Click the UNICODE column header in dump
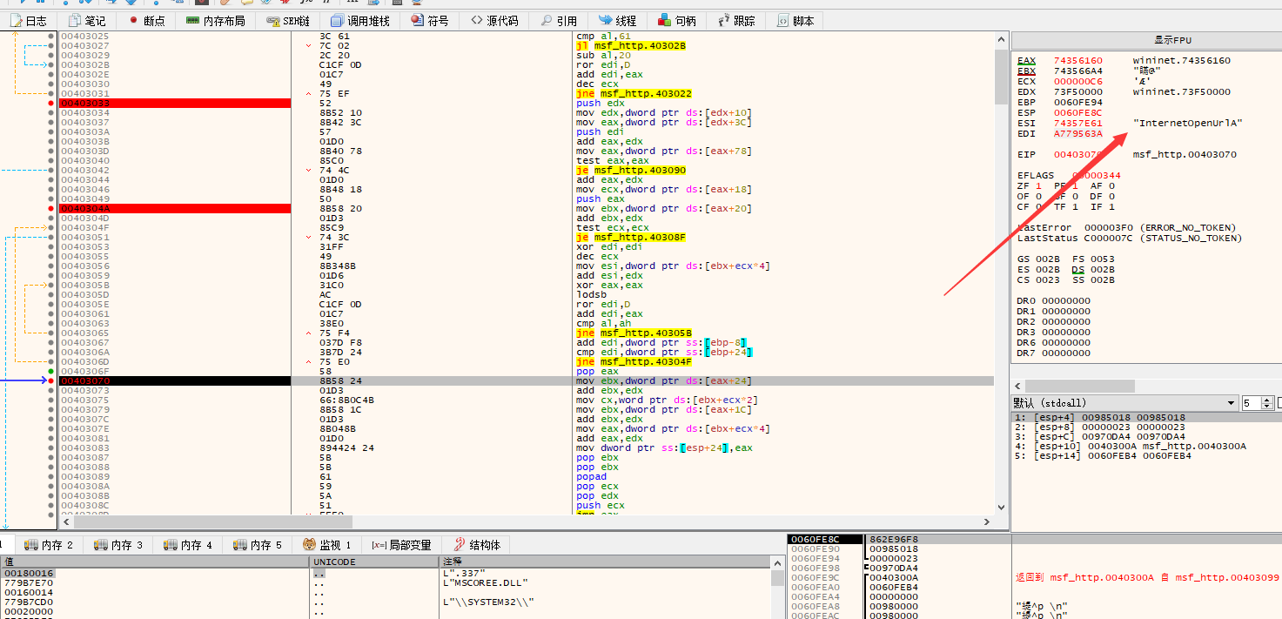Image resolution: width=1282 pixels, height=619 pixels. tap(374, 562)
